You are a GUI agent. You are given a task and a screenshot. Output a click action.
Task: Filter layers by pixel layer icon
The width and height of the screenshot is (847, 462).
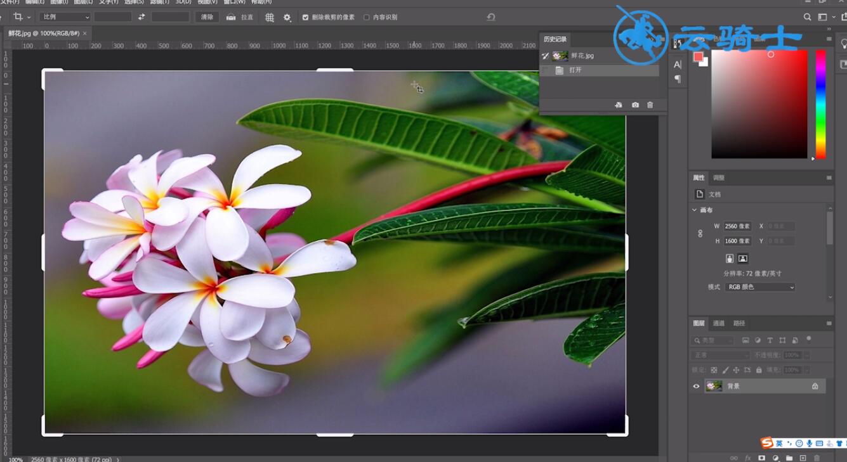(x=745, y=340)
